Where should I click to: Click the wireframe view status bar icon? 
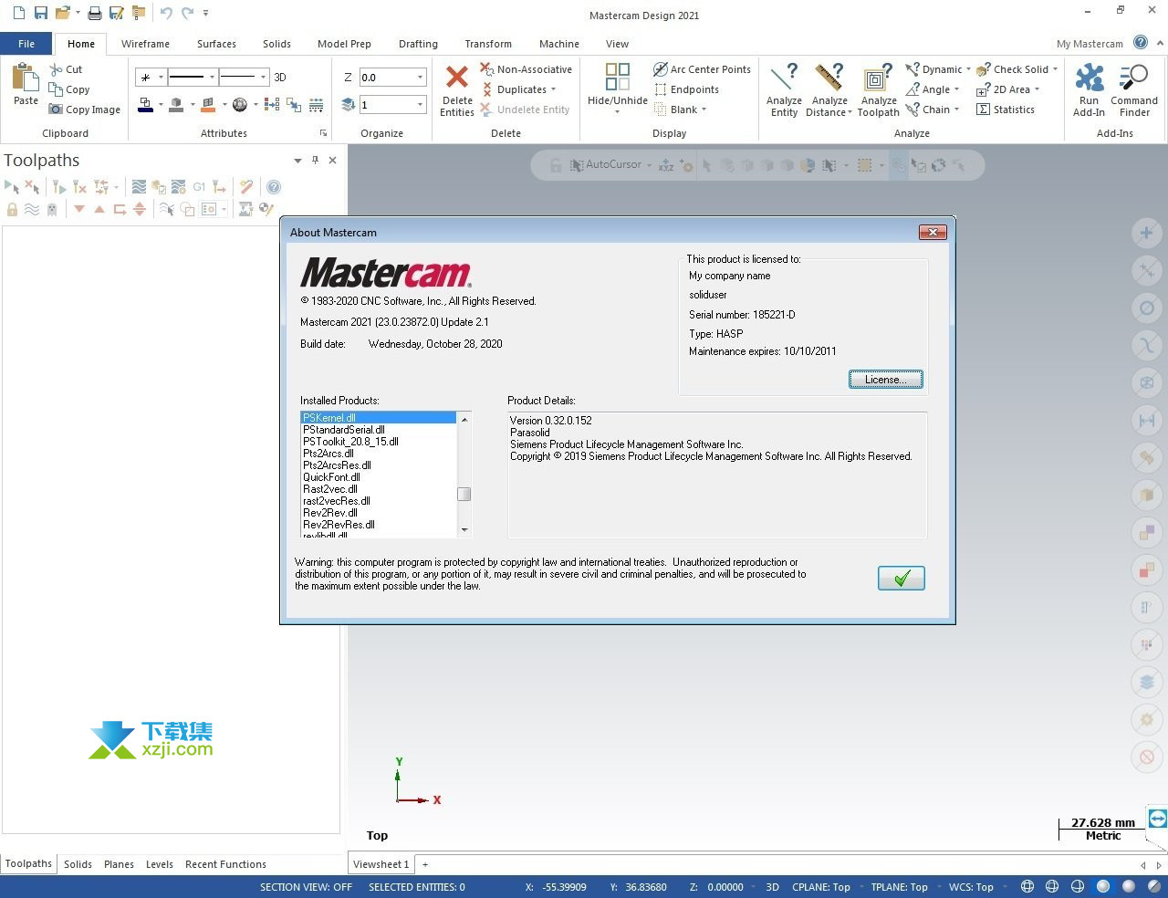click(1027, 886)
